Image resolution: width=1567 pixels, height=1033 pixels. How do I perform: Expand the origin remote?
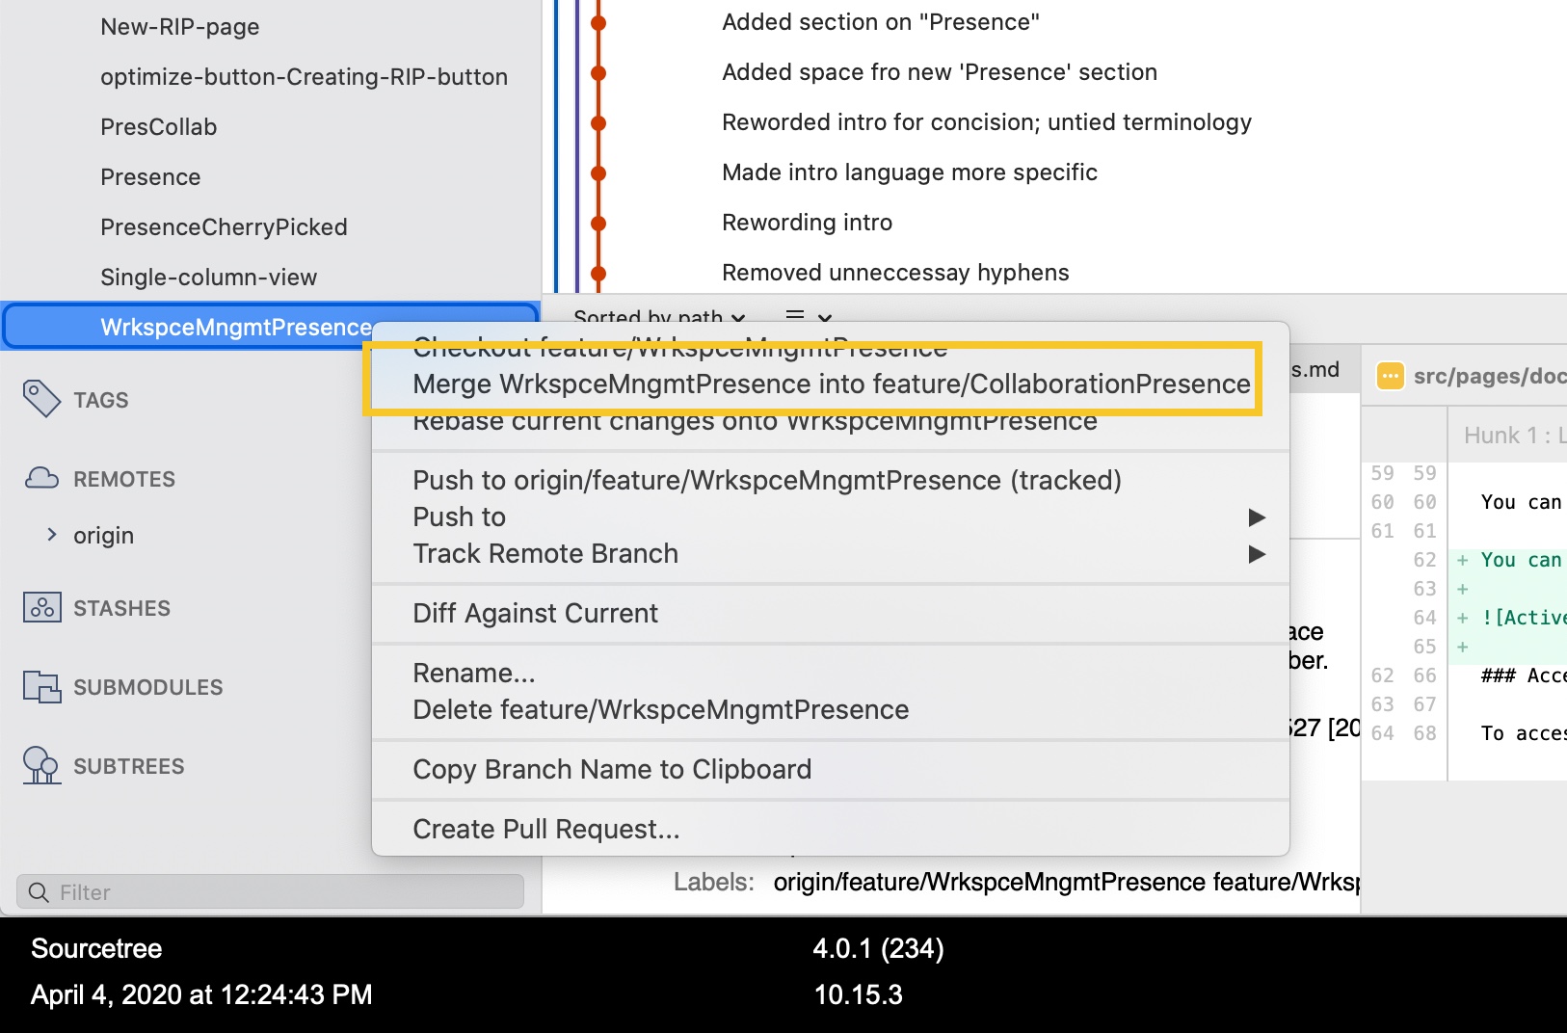tap(52, 534)
